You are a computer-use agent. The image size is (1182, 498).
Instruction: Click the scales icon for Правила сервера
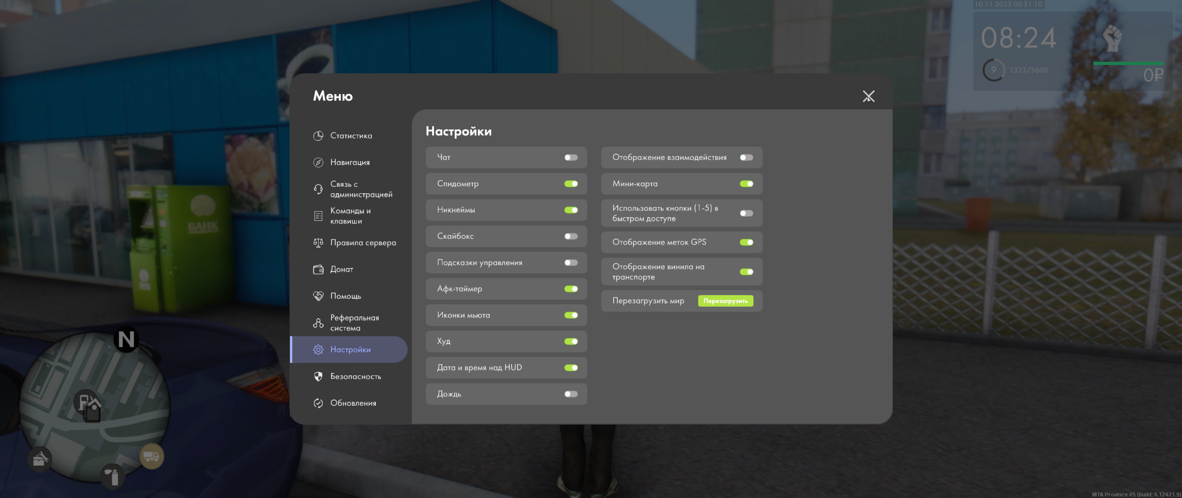point(318,243)
